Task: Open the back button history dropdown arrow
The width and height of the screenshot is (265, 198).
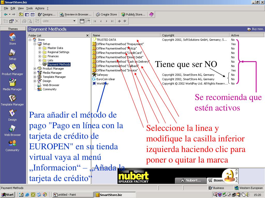Action: pos(10,14)
